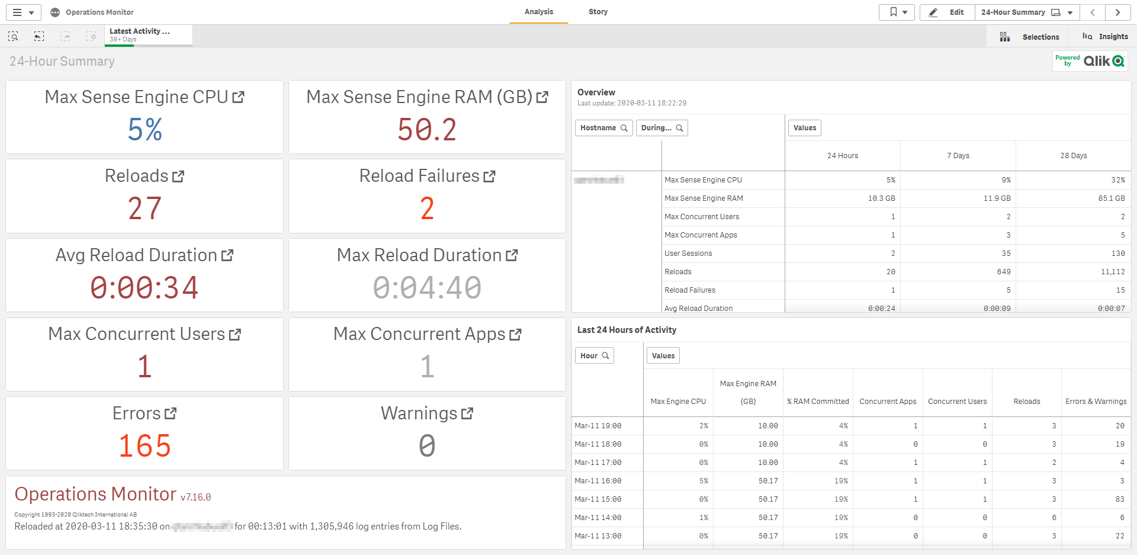Image resolution: width=1137 pixels, height=555 pixels.
Task: Click the Powered by Qlik logo
Action: [1090, 61]
